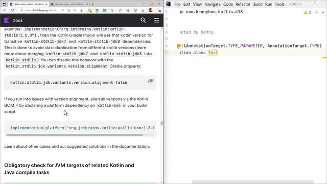Go to next highlighted problem arrow
This screenshot has height=184, width=327.
point(323,12)
